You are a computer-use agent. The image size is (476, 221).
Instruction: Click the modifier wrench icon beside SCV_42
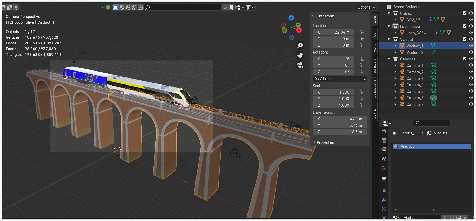point(430,20)
